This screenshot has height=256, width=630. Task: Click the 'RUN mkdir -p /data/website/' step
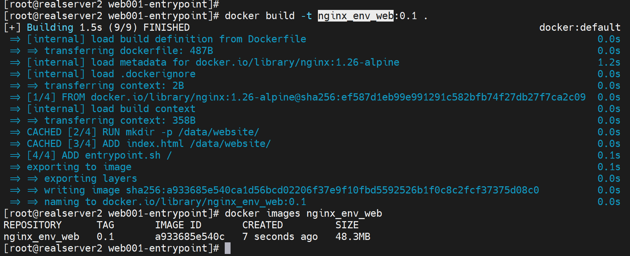pos(181,132)
